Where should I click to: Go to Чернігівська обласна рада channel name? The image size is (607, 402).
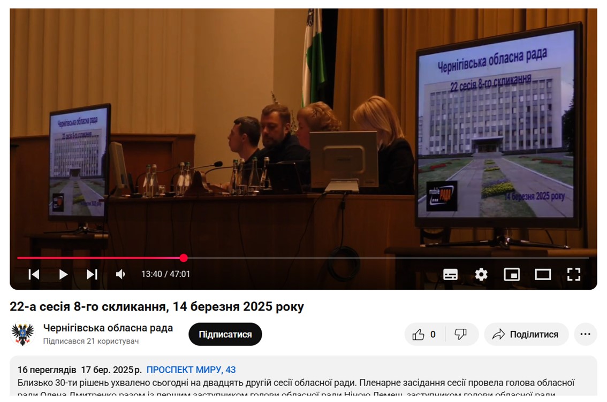(x=108, y=328)
